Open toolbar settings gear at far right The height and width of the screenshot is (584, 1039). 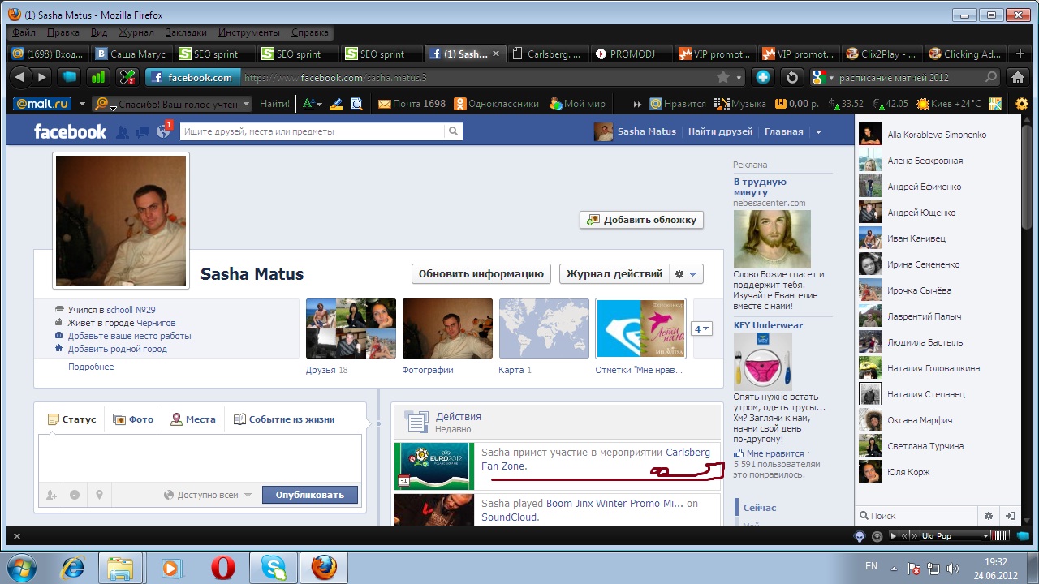pos(1022,104)
